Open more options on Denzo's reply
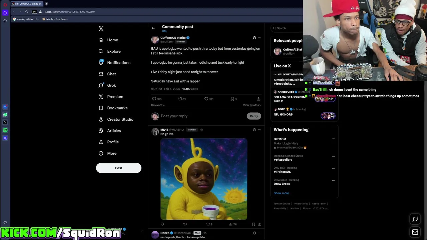This screenshot has height=240, width=427. click(x=260, y=233)
